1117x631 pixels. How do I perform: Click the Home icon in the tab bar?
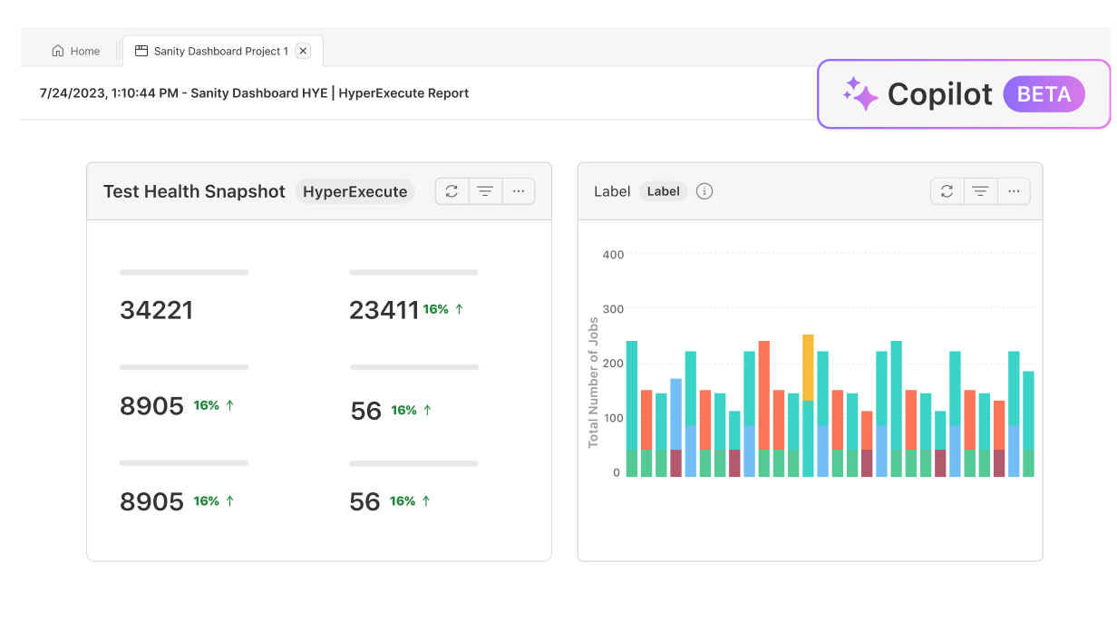(58, 52)
